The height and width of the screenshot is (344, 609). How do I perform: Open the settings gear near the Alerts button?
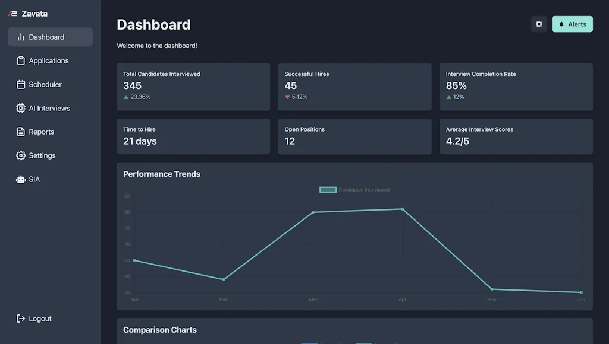coord(539,24)
